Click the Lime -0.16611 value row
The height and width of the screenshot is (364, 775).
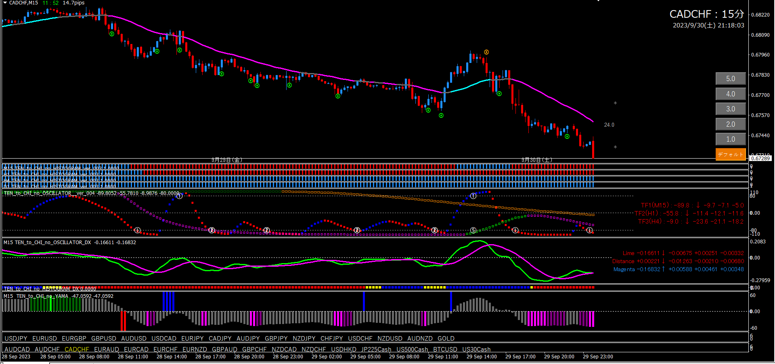683,253
